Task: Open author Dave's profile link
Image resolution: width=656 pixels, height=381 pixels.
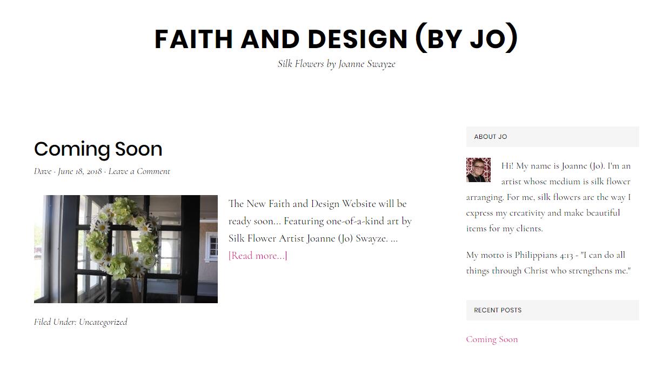Action: (43, 171)
